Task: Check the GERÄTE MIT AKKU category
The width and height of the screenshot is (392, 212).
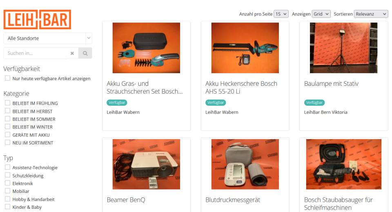Action: (x=7, y=135)
